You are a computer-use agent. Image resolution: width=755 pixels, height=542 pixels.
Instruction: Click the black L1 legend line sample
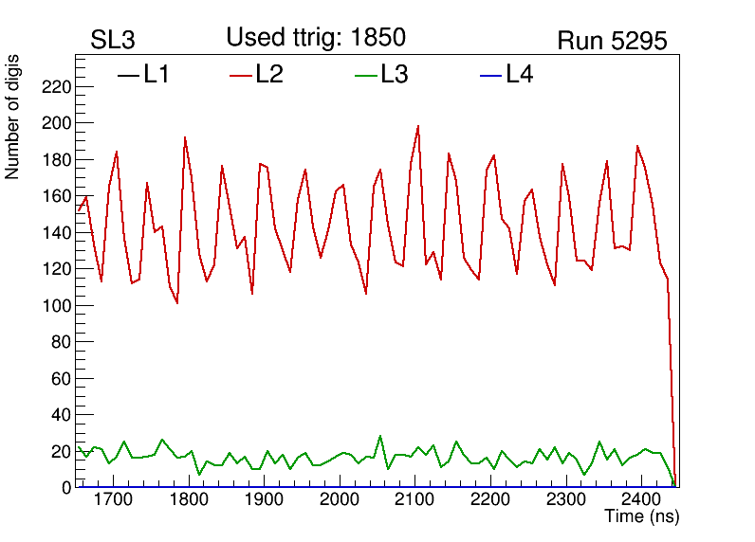point(128,76)
